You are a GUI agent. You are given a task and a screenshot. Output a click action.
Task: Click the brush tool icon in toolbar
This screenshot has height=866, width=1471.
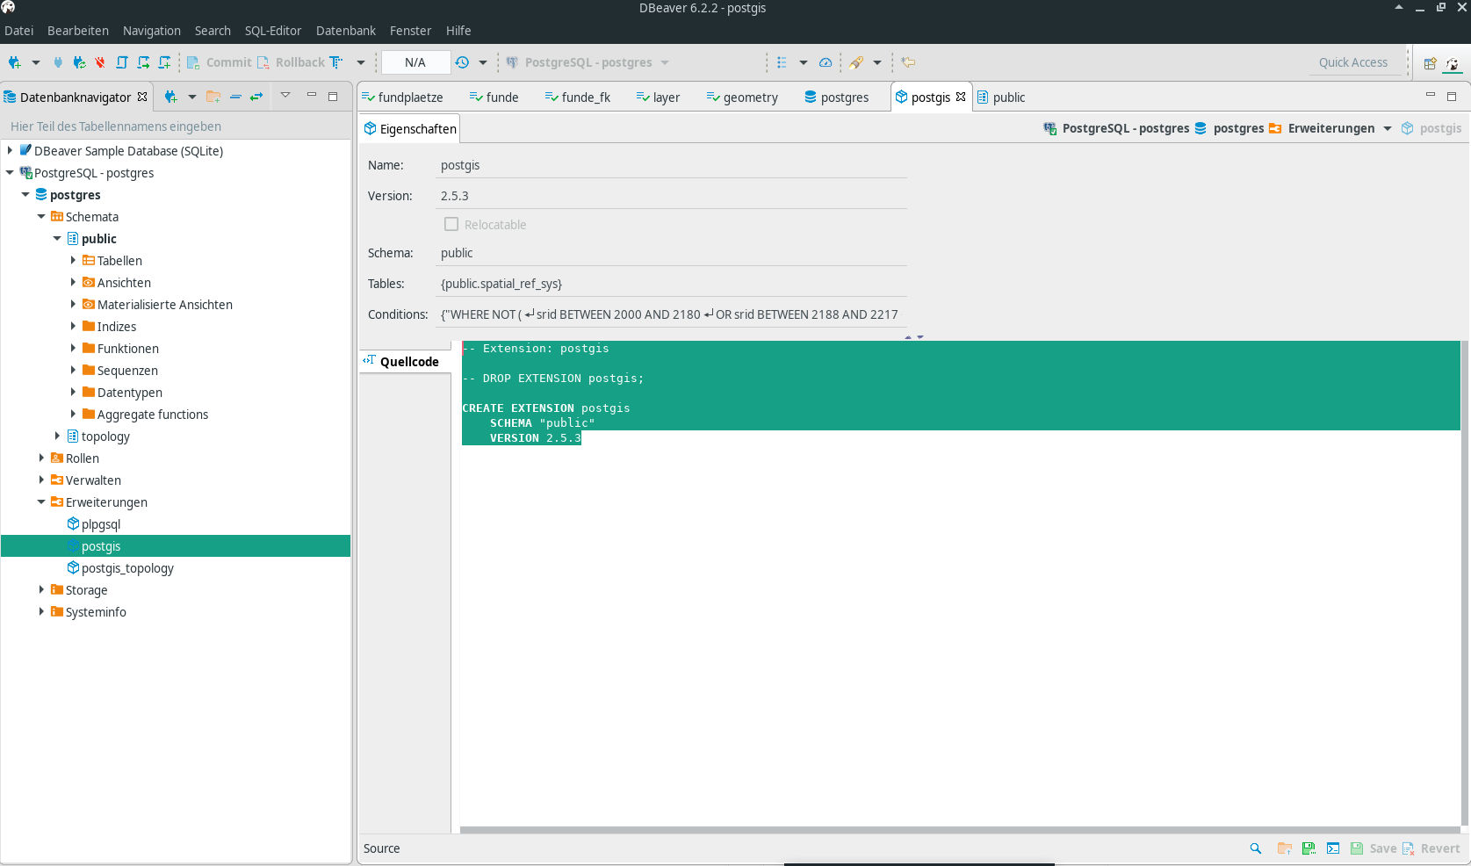pyautogui.click(x=856, y=62)
